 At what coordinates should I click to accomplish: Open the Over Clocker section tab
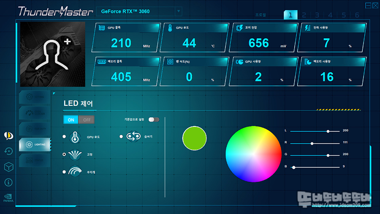click(35, 113)
